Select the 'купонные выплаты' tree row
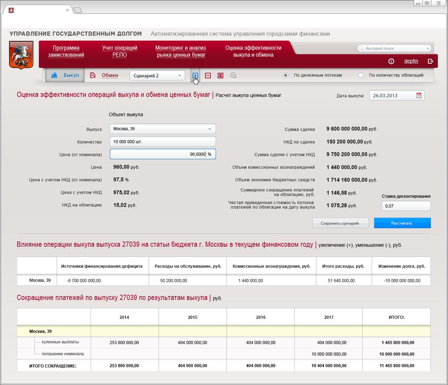 (60, 342)
